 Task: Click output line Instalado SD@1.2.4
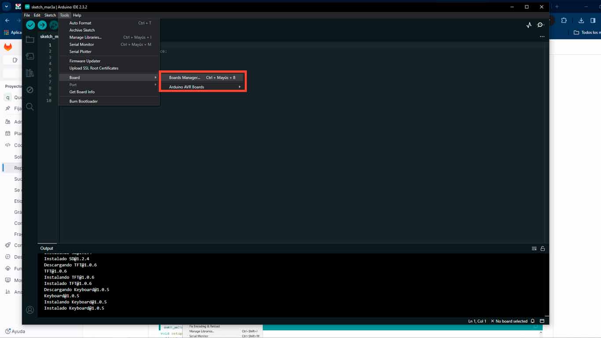pyautogui.click(x=66, y=259)
